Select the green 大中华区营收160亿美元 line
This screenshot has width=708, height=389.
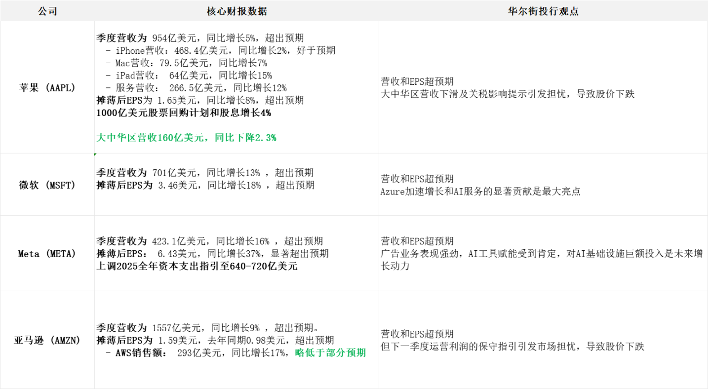click(186, 138)
